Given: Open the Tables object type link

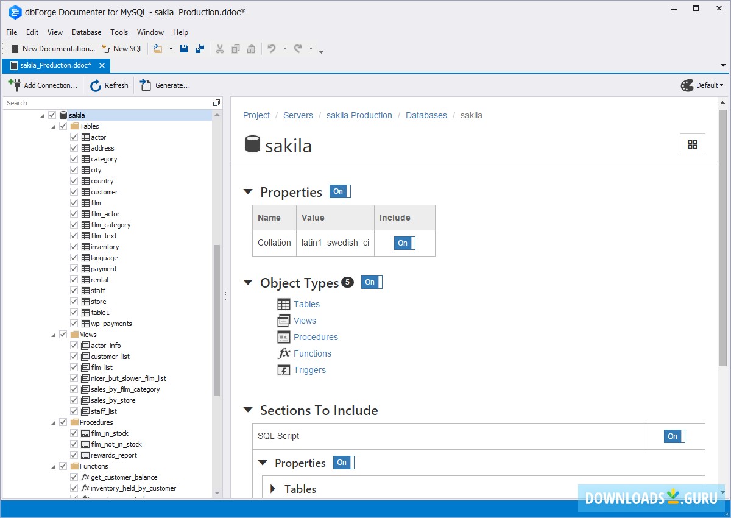Looking at the screenshot, I should click(x=306, y=304).
